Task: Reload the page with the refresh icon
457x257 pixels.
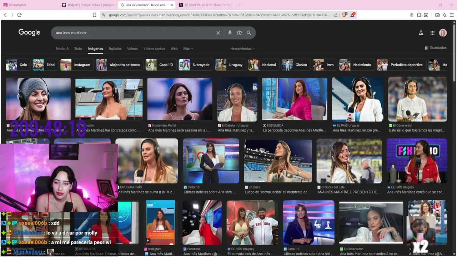Action: point(19,15)
